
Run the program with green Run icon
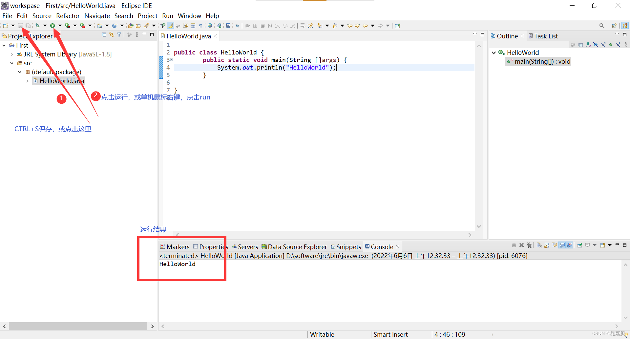point(52,26)
